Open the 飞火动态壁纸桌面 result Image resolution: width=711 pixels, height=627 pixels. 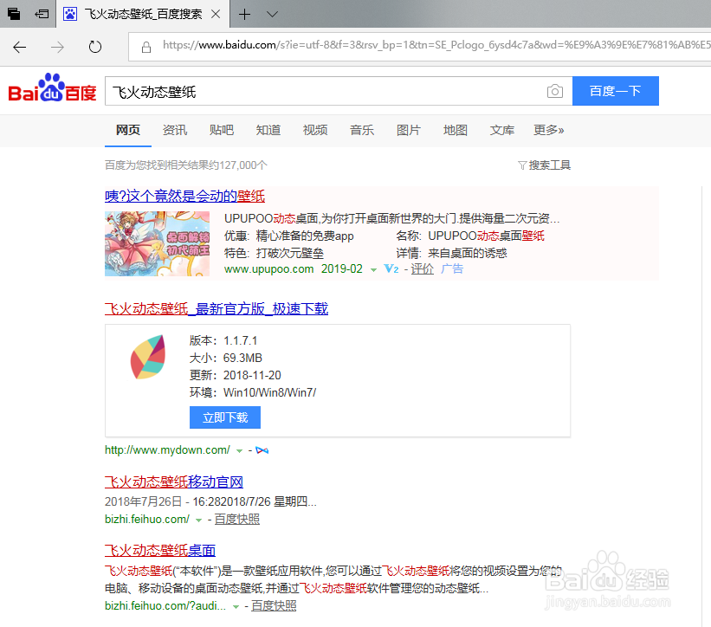[x=160, y=551]
